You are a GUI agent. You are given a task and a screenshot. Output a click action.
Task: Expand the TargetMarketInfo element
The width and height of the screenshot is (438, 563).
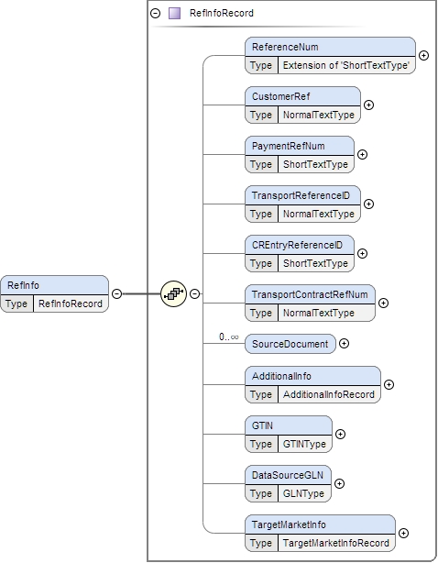point(403,533)
